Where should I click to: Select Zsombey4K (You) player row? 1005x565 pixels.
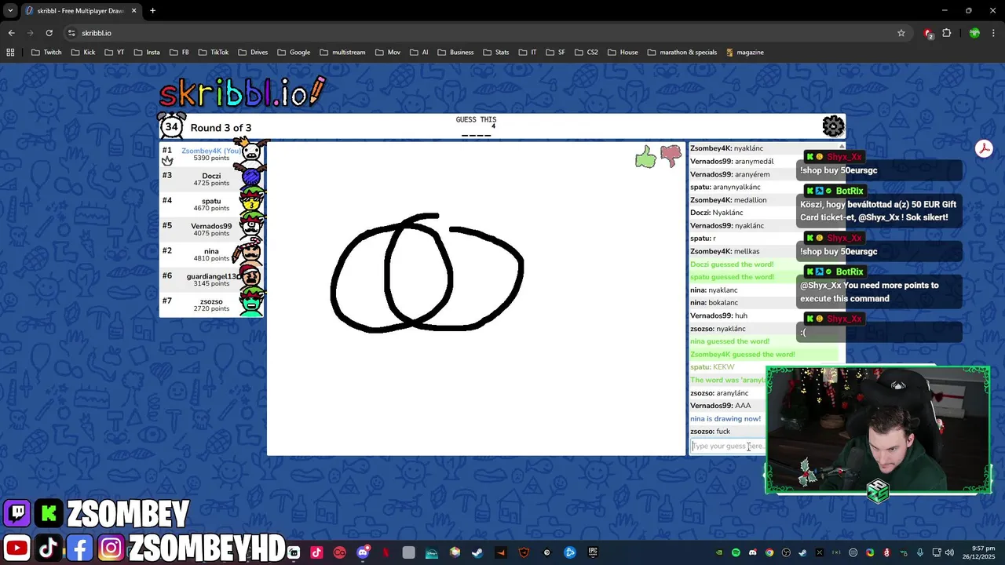point(211,153)
